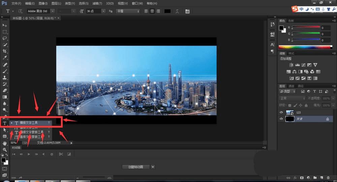Open the character panel toggle icon in options bar

coord(187,11)
